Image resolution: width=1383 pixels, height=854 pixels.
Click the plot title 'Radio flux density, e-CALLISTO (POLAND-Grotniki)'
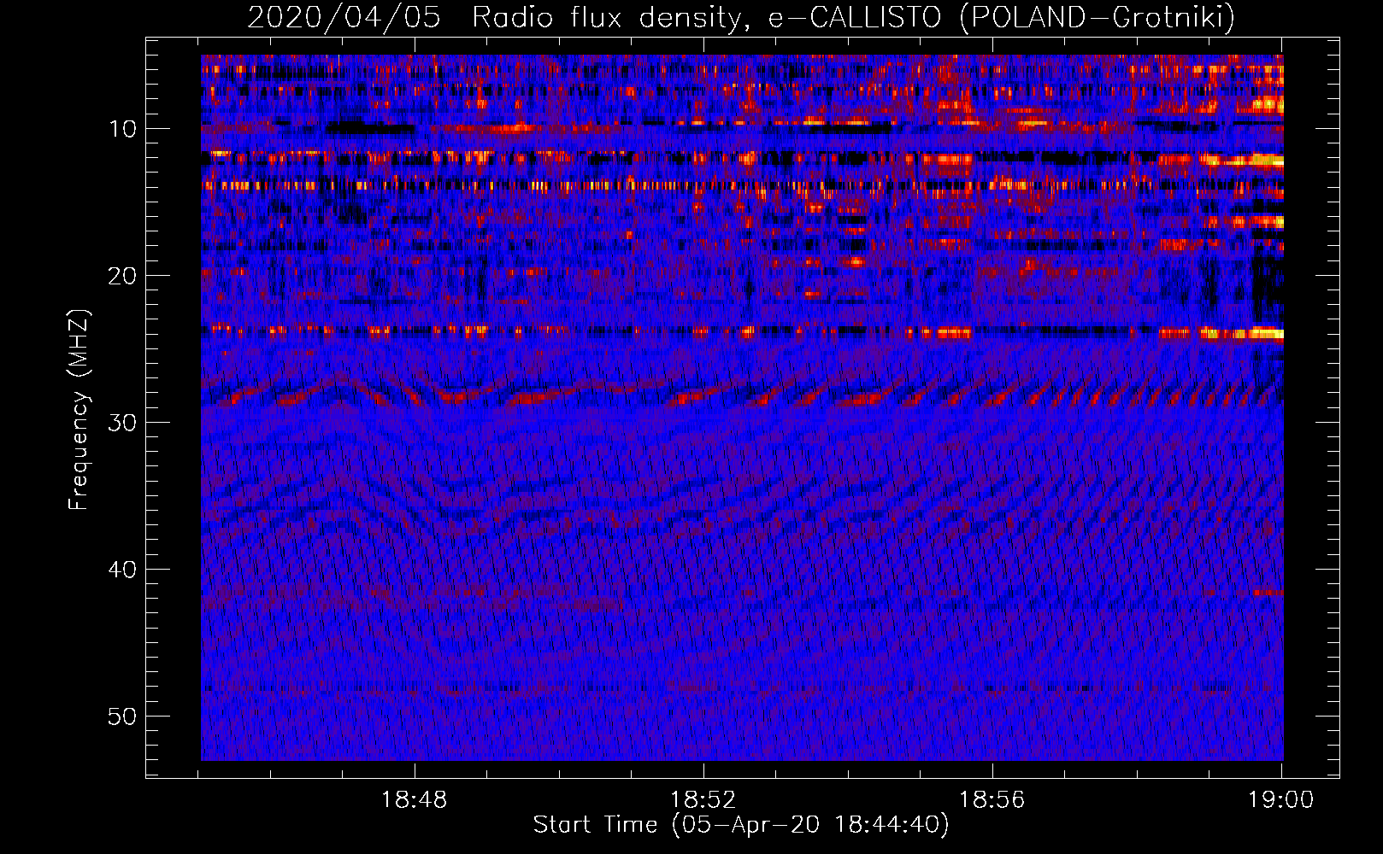coord(853,18)
